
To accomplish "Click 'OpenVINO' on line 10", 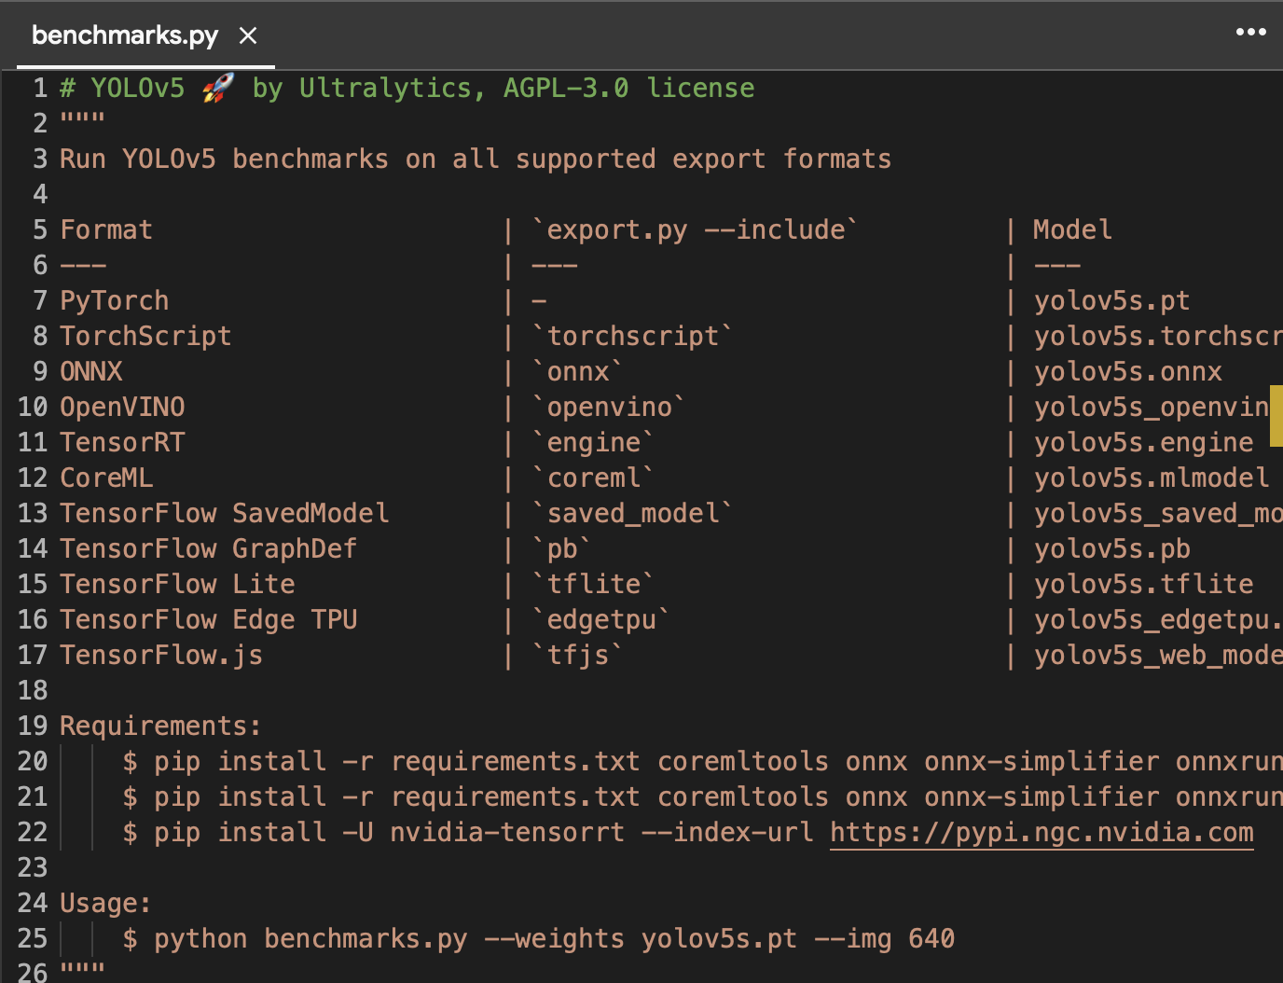I will pos(122,407).
